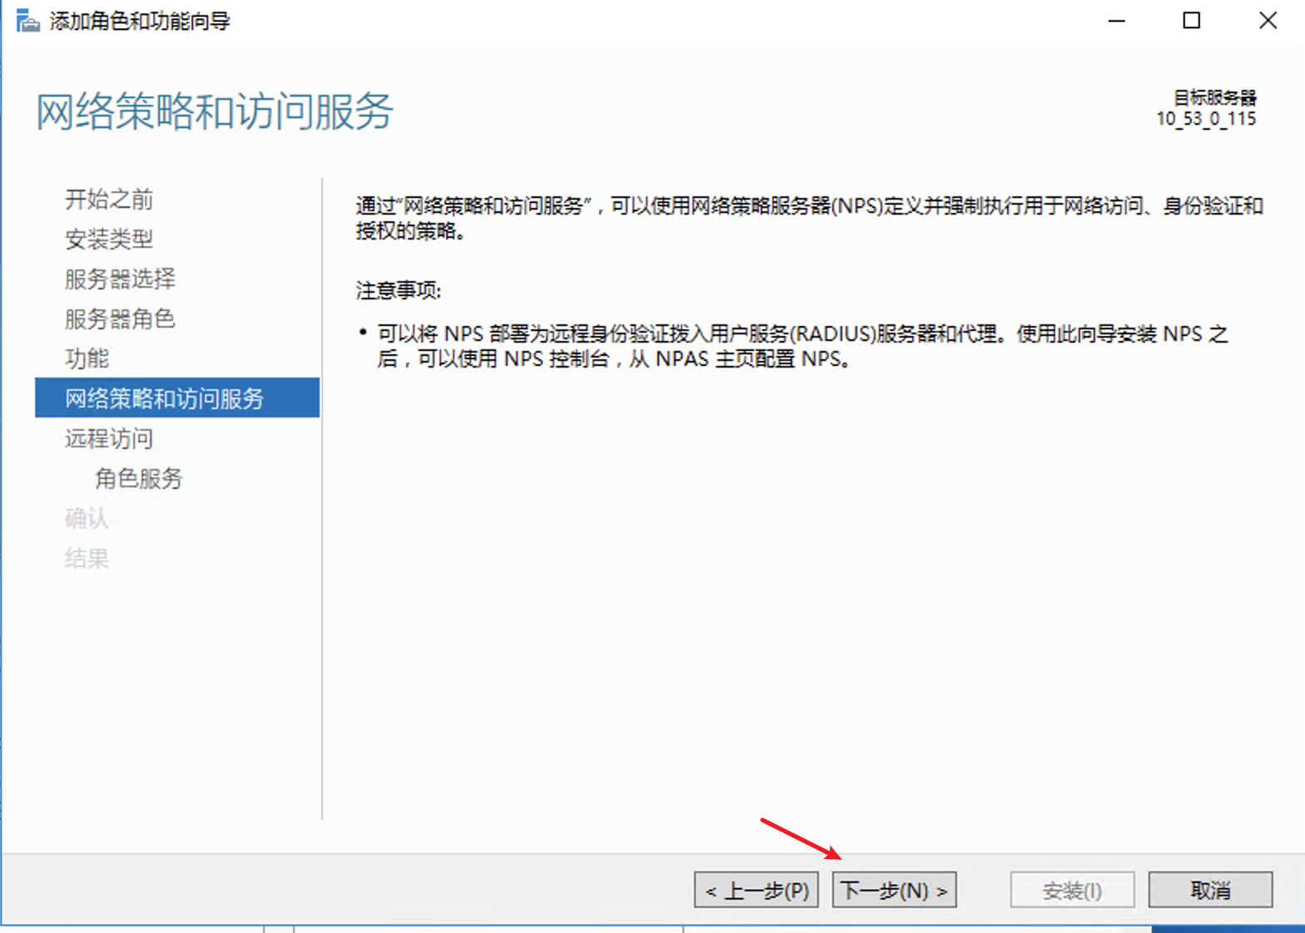This screenshot has width=1305, height=933.
Task: Minimize the wizard window
Action: (1117, 21)
